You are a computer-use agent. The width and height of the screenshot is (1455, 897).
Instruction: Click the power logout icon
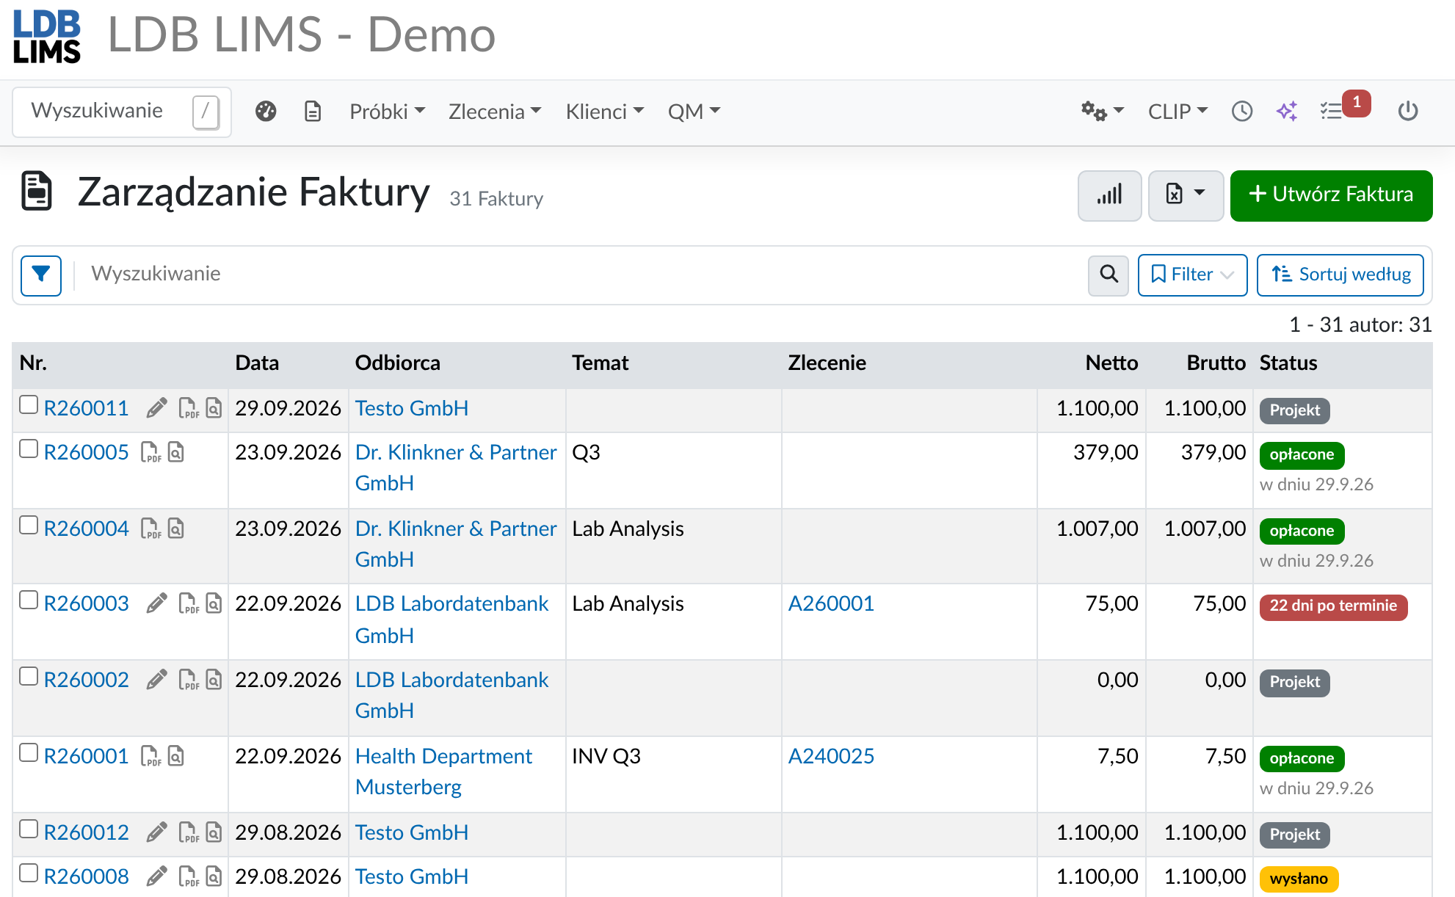pyautogui.click(x=1408, y=112)
